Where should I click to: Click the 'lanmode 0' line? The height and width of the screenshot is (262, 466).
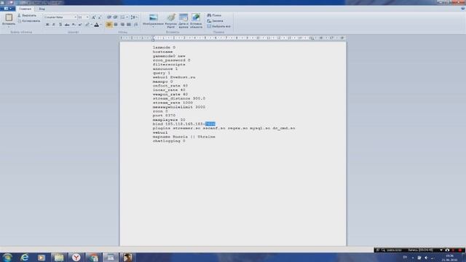pos(164,47)
